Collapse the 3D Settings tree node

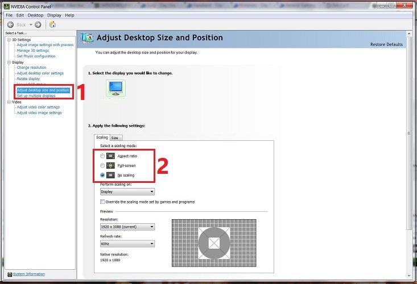tap(9, 40)
